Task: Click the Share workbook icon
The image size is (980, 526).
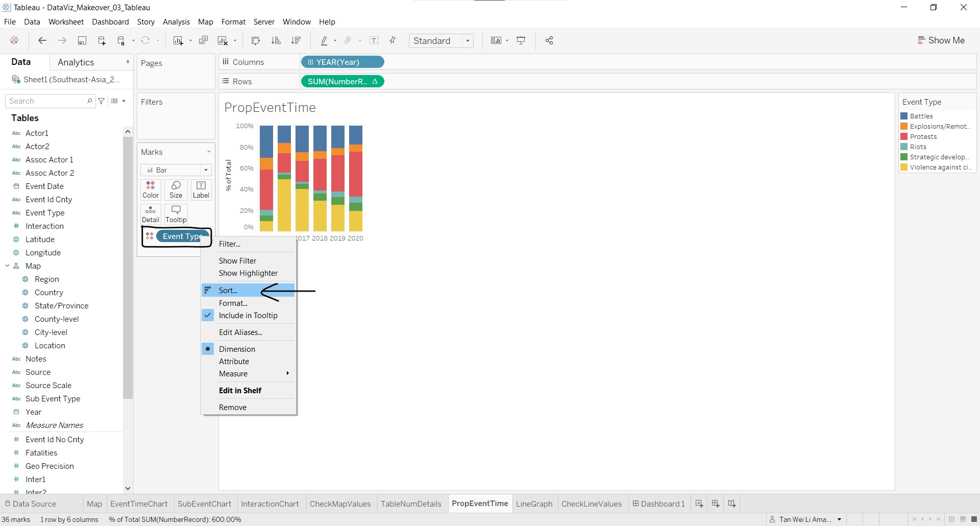Action: (x=549, y=41)
